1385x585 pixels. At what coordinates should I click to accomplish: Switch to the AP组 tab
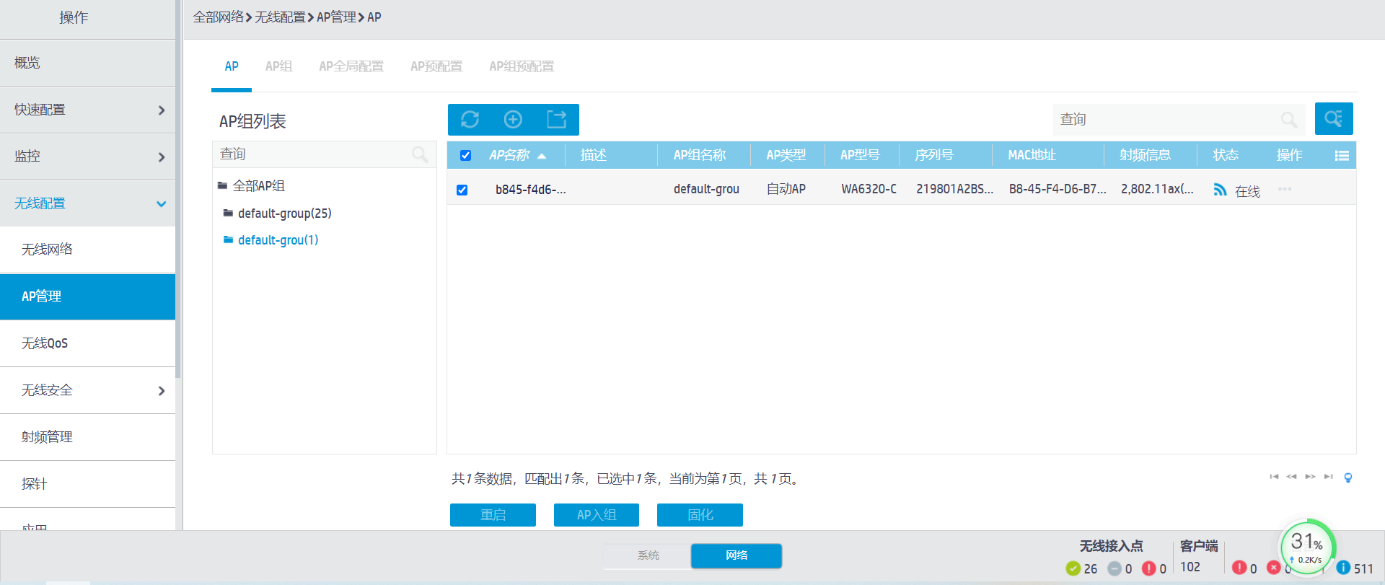click(x=278, y=66)
